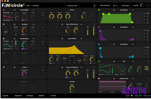Click the freq 1 filter knob
This screenshot has height=99, width=151.
(52, 59)
